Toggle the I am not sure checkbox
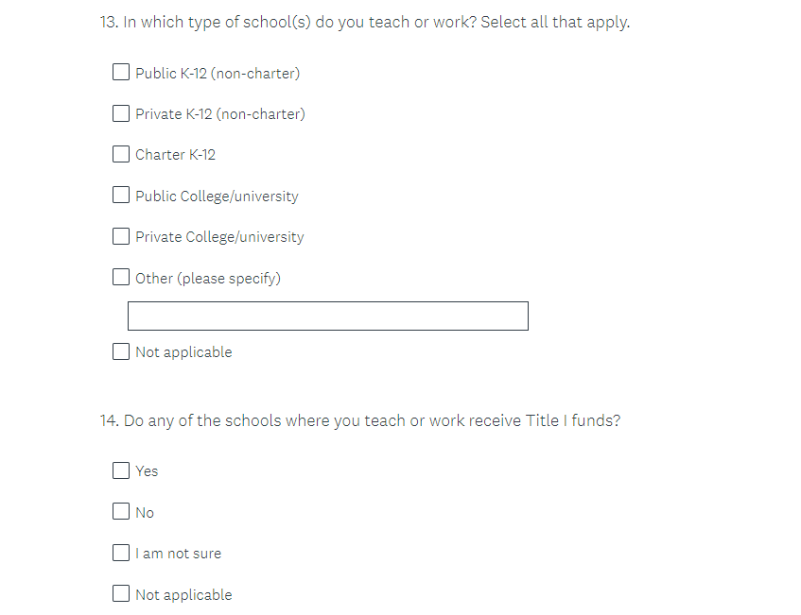This screenshot has width=801, height=615. click(x=121, y=553)
